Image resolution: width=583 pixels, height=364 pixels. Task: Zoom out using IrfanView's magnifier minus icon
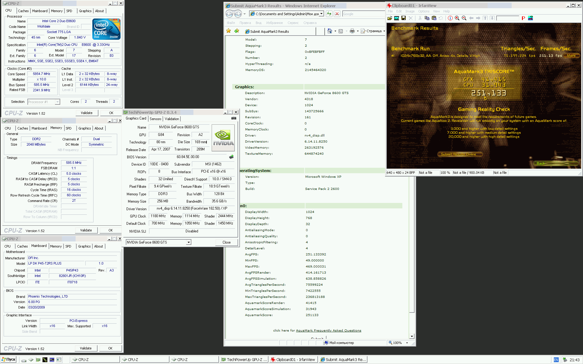point(464,18)
